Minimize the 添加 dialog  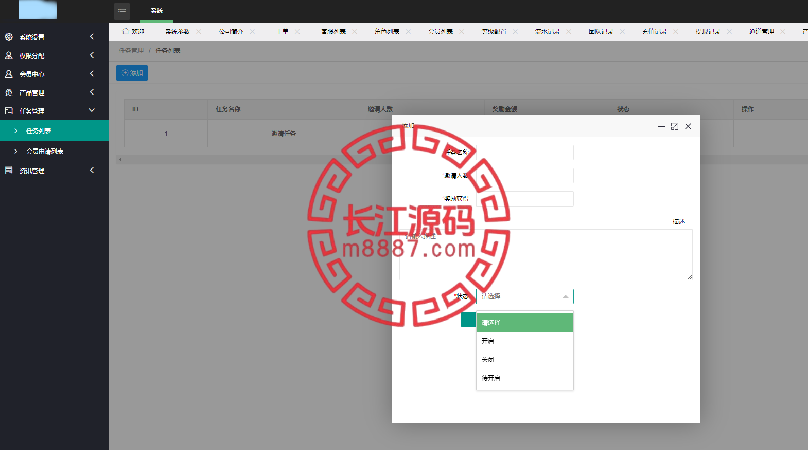(661, 126)
